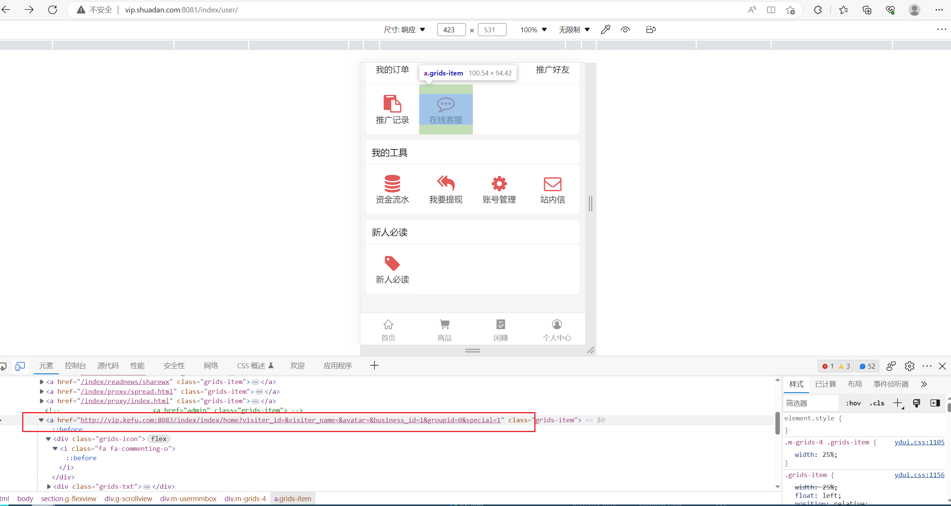The image size is (951, 506).
Task: Click the viewport width field showing 423
Action: (x=451, y=30)
